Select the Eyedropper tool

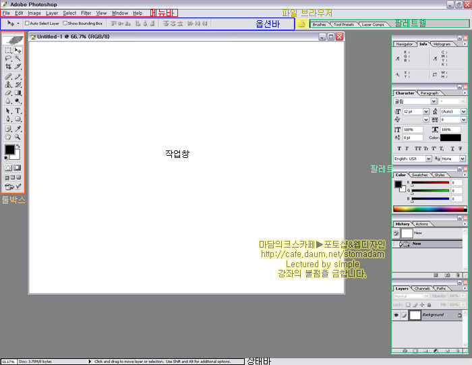point(18,129)
